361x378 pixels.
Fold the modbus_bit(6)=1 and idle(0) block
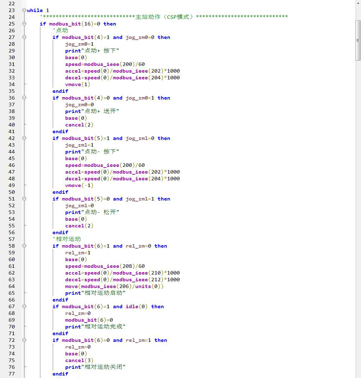(x=24, y=306)
